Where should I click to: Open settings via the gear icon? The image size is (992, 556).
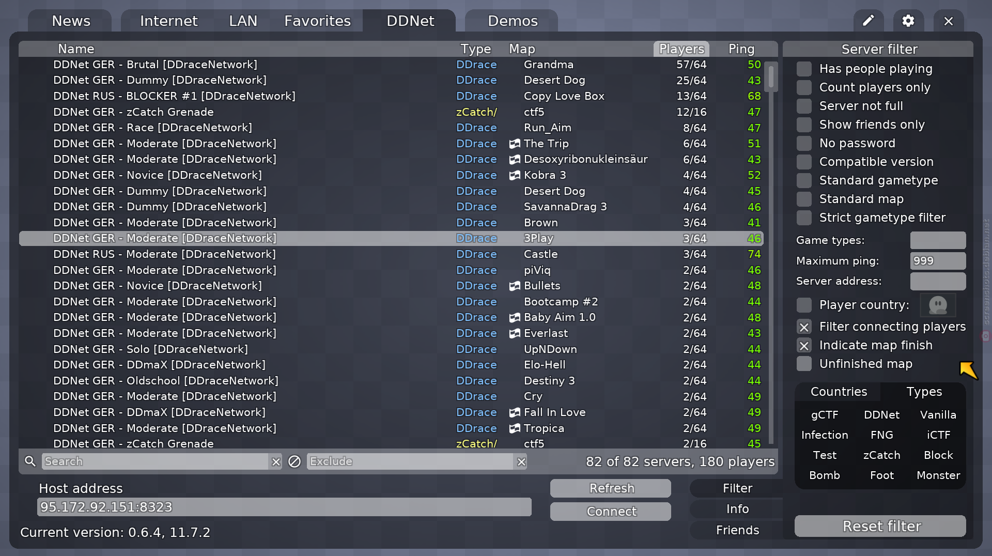908,21
